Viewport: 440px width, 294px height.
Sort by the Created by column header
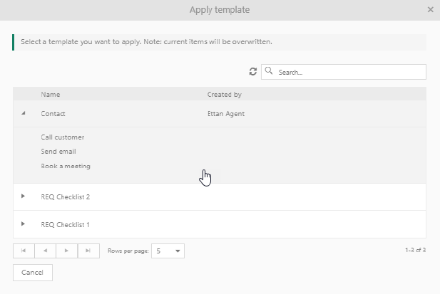[x=224, y=94]
